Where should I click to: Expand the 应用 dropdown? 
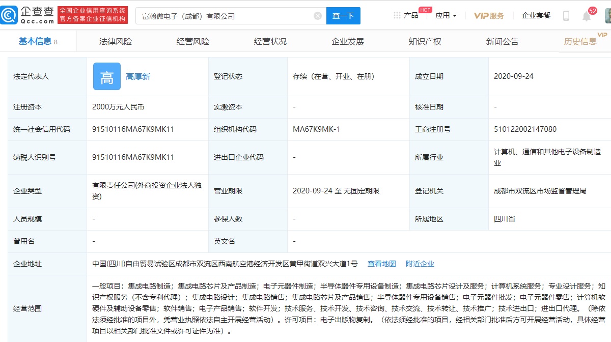tap(446, 16)
